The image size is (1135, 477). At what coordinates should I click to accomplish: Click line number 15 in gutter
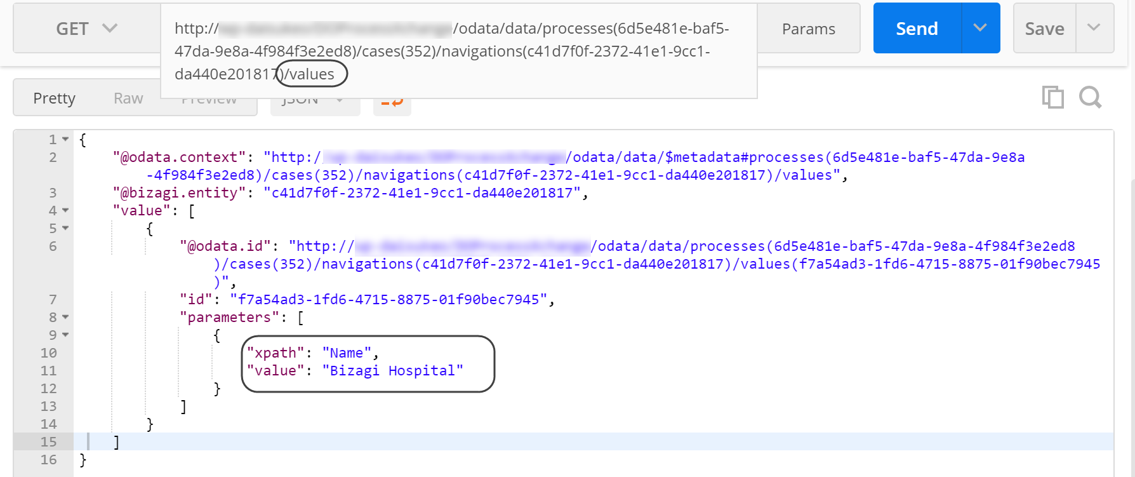[49, 441]
